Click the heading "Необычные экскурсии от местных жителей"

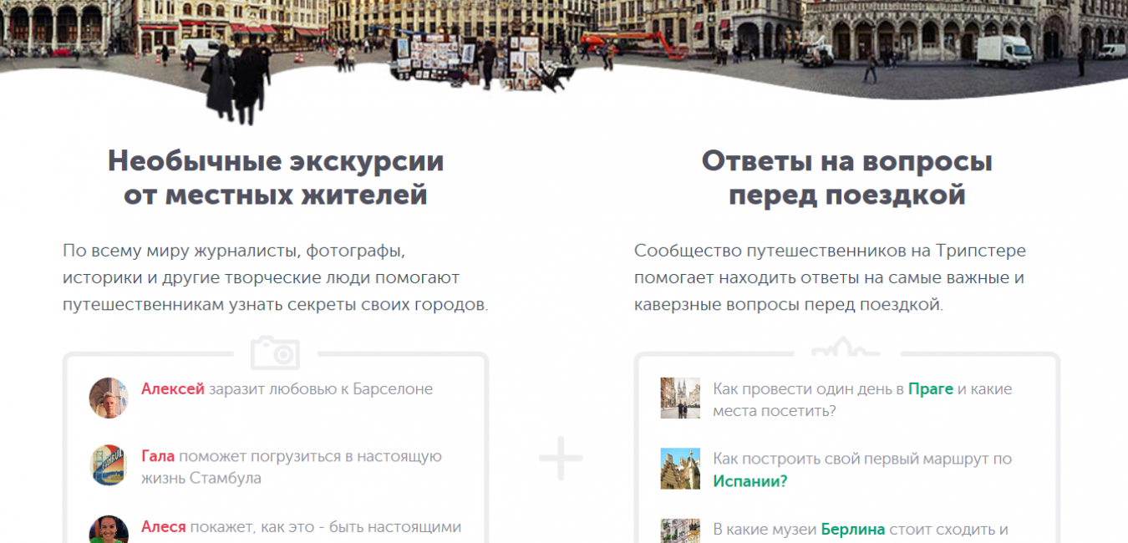[x=275, y=178]
